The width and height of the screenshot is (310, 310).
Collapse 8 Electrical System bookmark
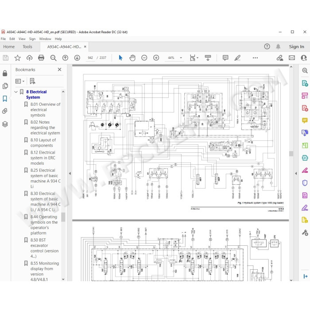(16, 92)
